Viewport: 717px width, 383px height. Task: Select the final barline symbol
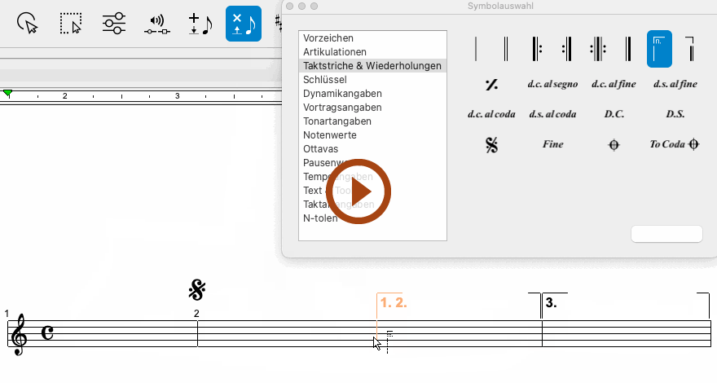pos(628,50)
